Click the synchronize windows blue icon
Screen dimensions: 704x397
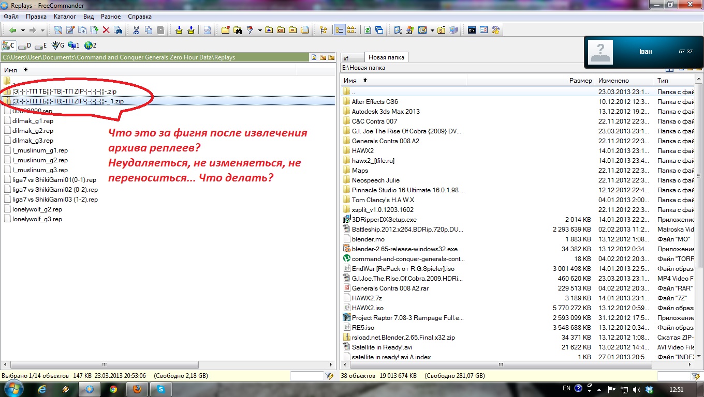379,30
